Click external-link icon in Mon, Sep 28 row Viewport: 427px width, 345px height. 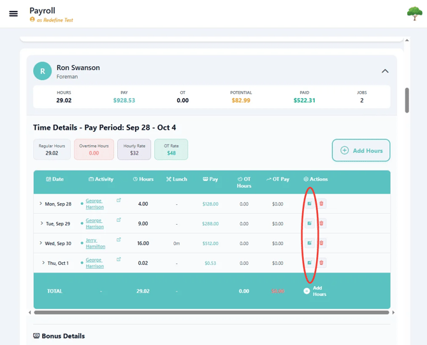119,200
